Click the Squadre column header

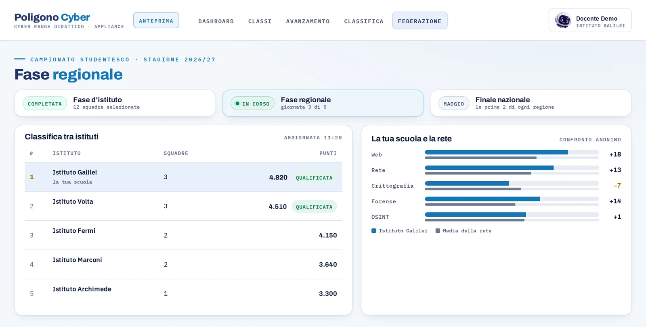click(x=176, y=153)
